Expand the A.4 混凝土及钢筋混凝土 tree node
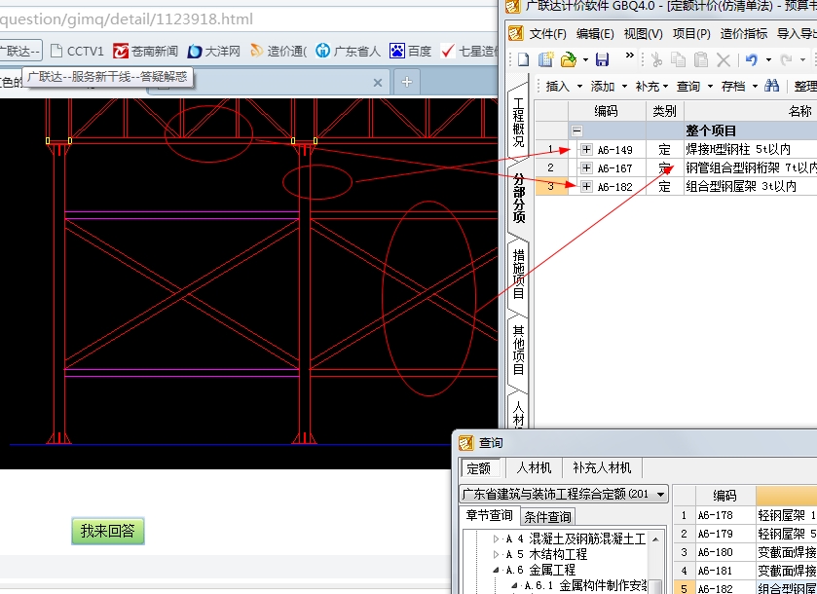The image size is (817, 594). point(496,538)
